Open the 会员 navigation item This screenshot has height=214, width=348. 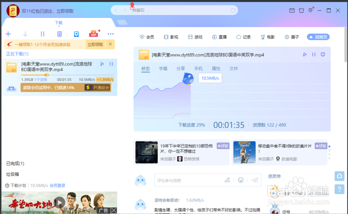[x=147, y=37]
